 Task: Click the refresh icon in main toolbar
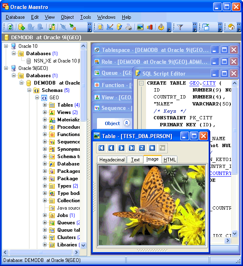point(11,27)
